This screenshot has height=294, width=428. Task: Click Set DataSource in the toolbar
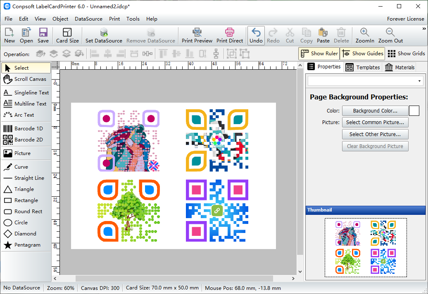point(104,35)
